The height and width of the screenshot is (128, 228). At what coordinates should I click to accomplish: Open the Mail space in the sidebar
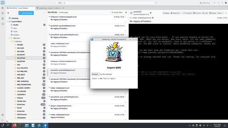[x=2, y=2]
